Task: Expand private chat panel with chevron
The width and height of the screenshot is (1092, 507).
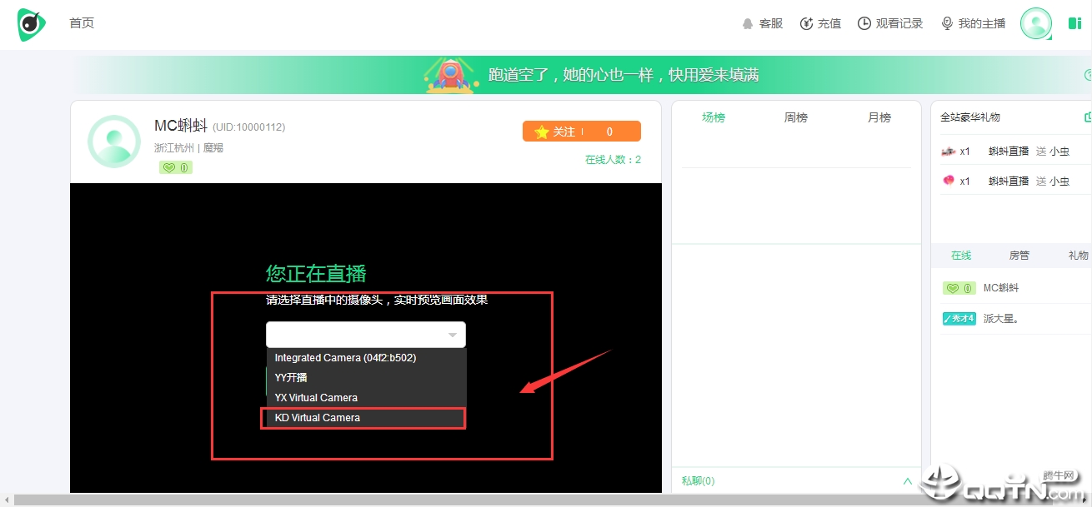Action: pos(908,480)
